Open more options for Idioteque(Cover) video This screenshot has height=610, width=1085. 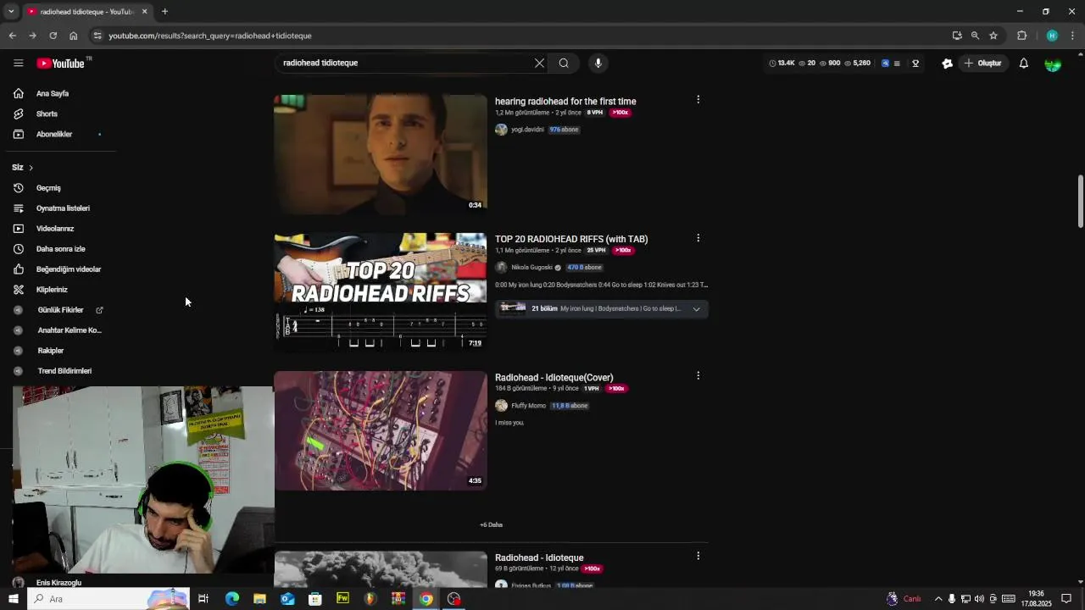[698, 375]
